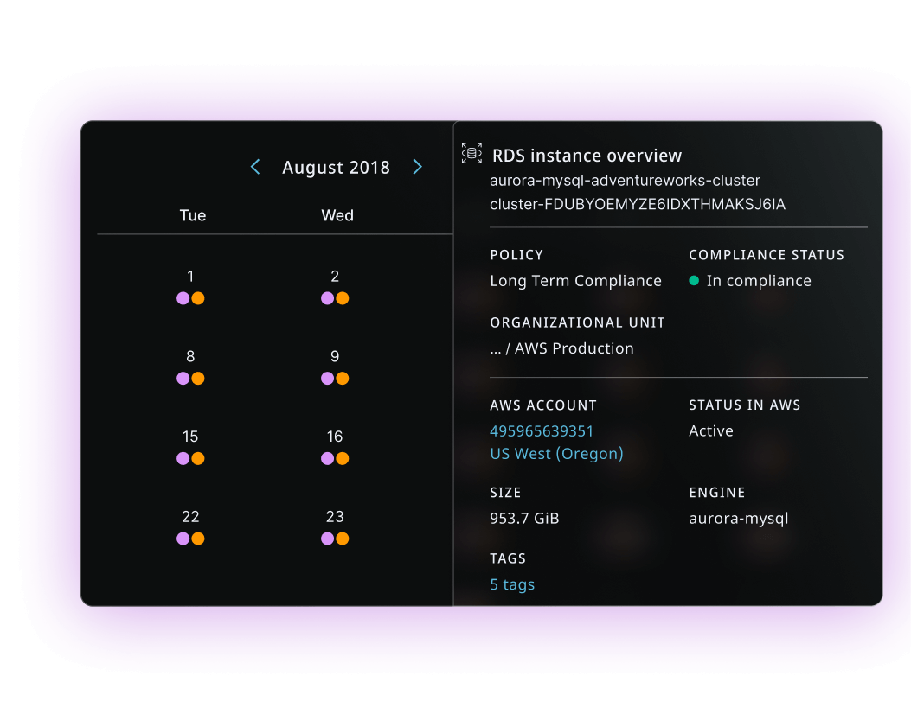Screen dimensions: 911x727
Task: Select August 16 on calendar
Action: [x=335, y=437]
